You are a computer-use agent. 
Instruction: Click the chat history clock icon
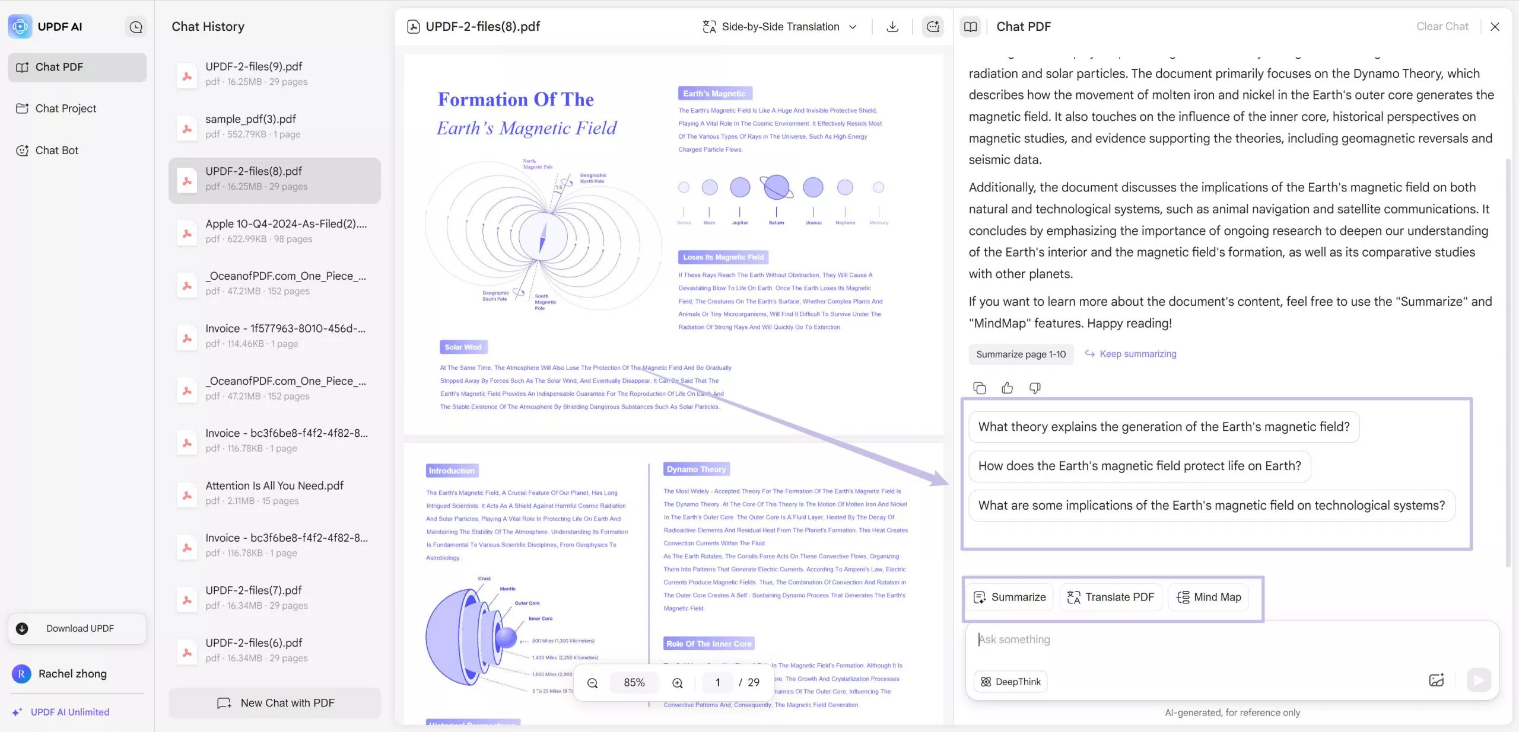136,27
